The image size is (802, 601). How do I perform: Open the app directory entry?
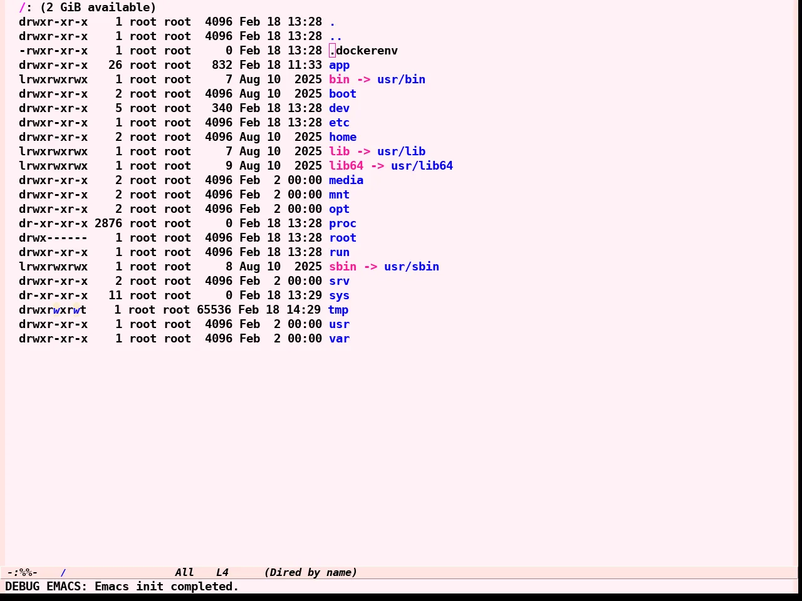[339, 65]
